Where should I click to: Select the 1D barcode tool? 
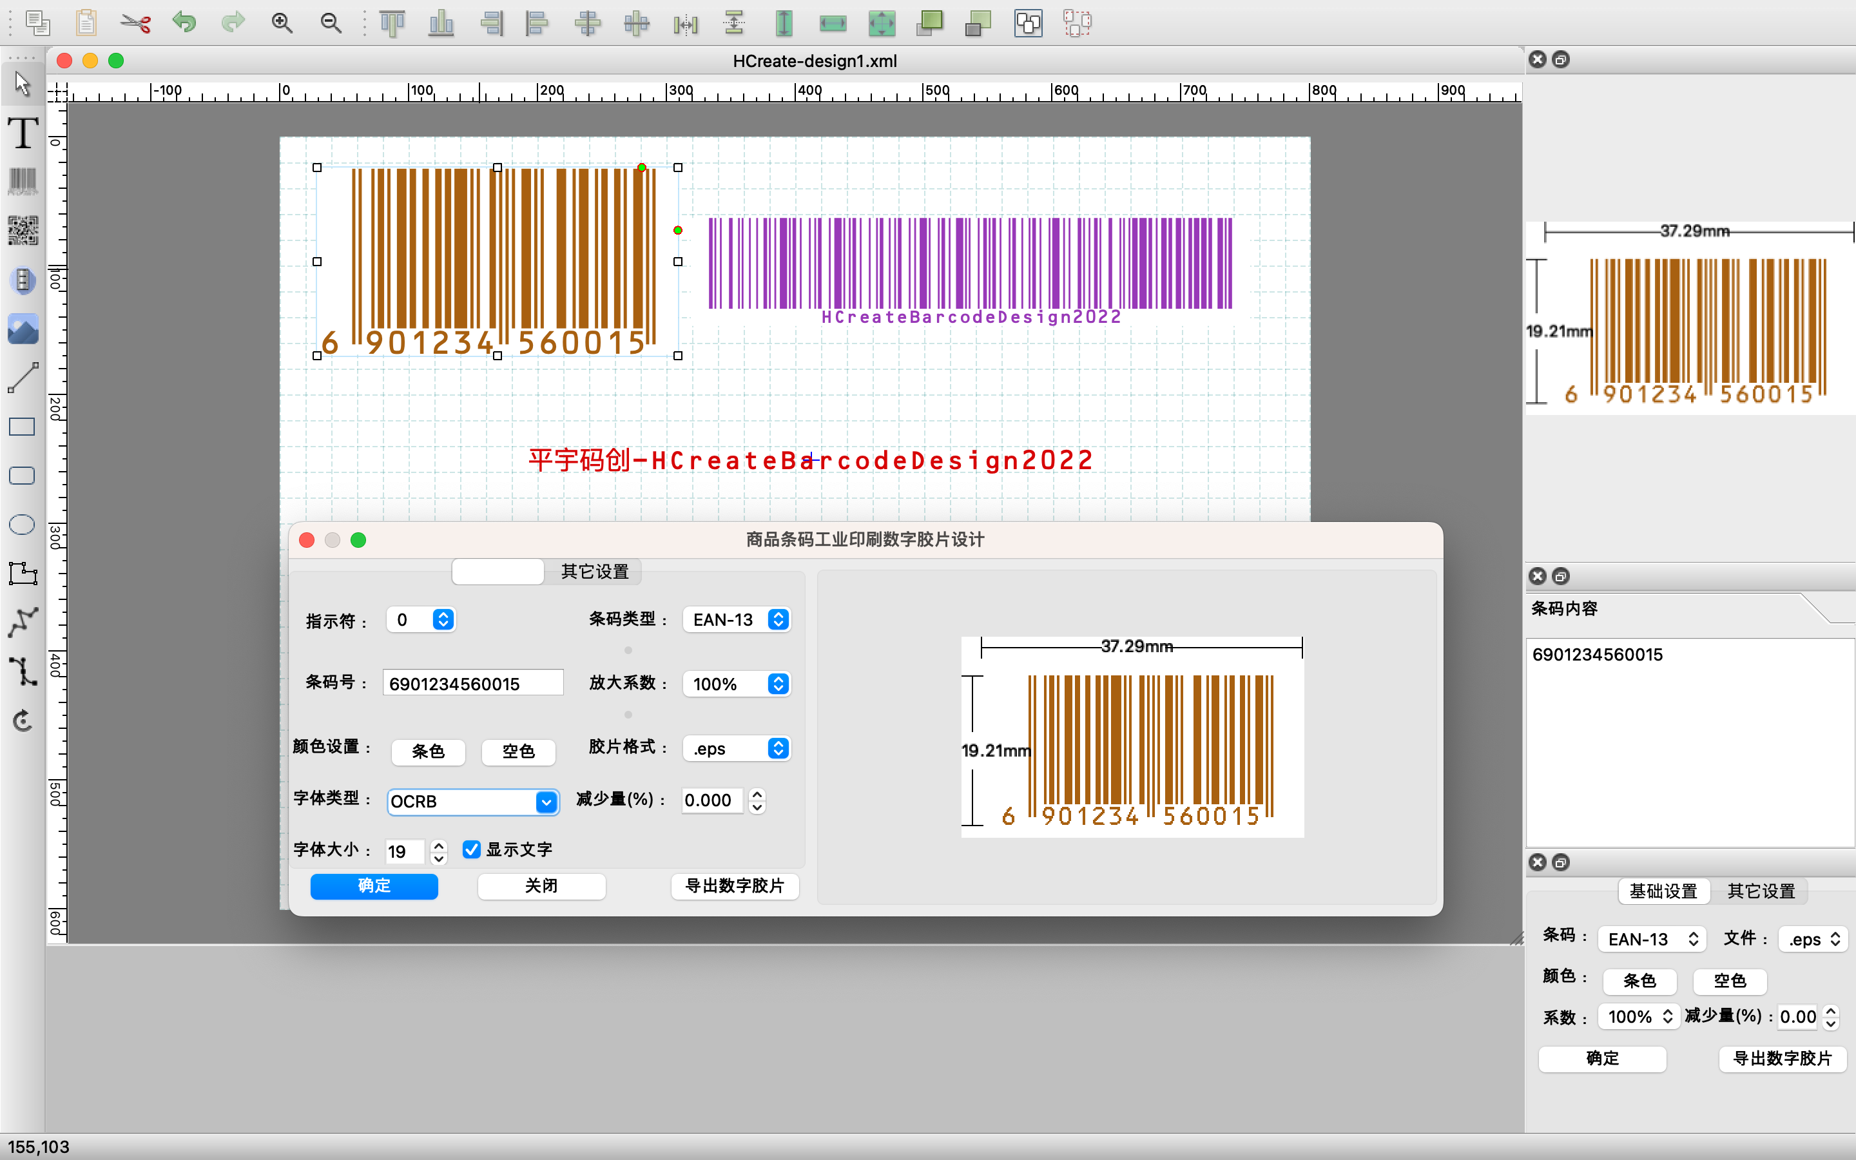point(23,182)
